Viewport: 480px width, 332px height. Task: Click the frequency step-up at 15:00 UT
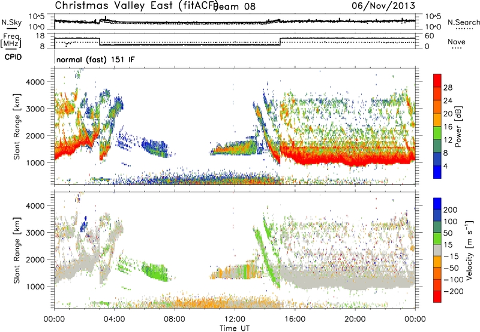click(280, 42)
